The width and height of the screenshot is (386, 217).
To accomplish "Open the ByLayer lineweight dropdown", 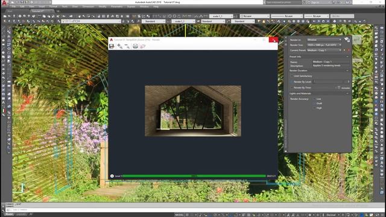I will [317, 16].
